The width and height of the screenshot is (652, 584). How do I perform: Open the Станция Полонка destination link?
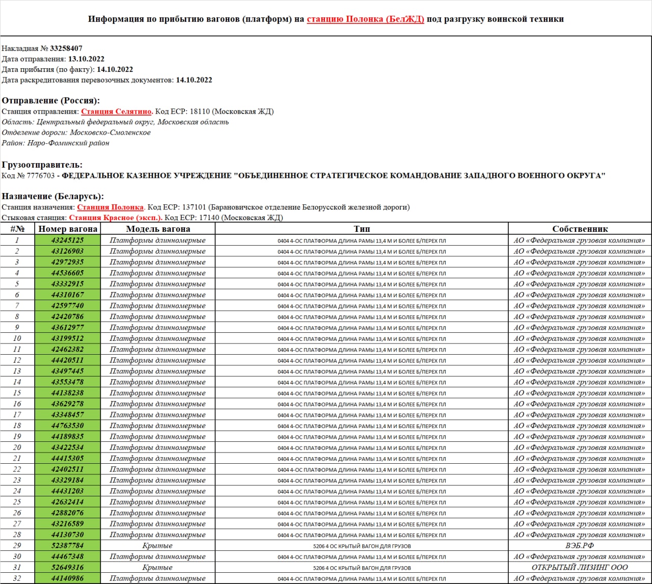[110, 207]
